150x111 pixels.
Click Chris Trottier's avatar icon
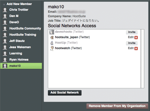coord(5,10)
